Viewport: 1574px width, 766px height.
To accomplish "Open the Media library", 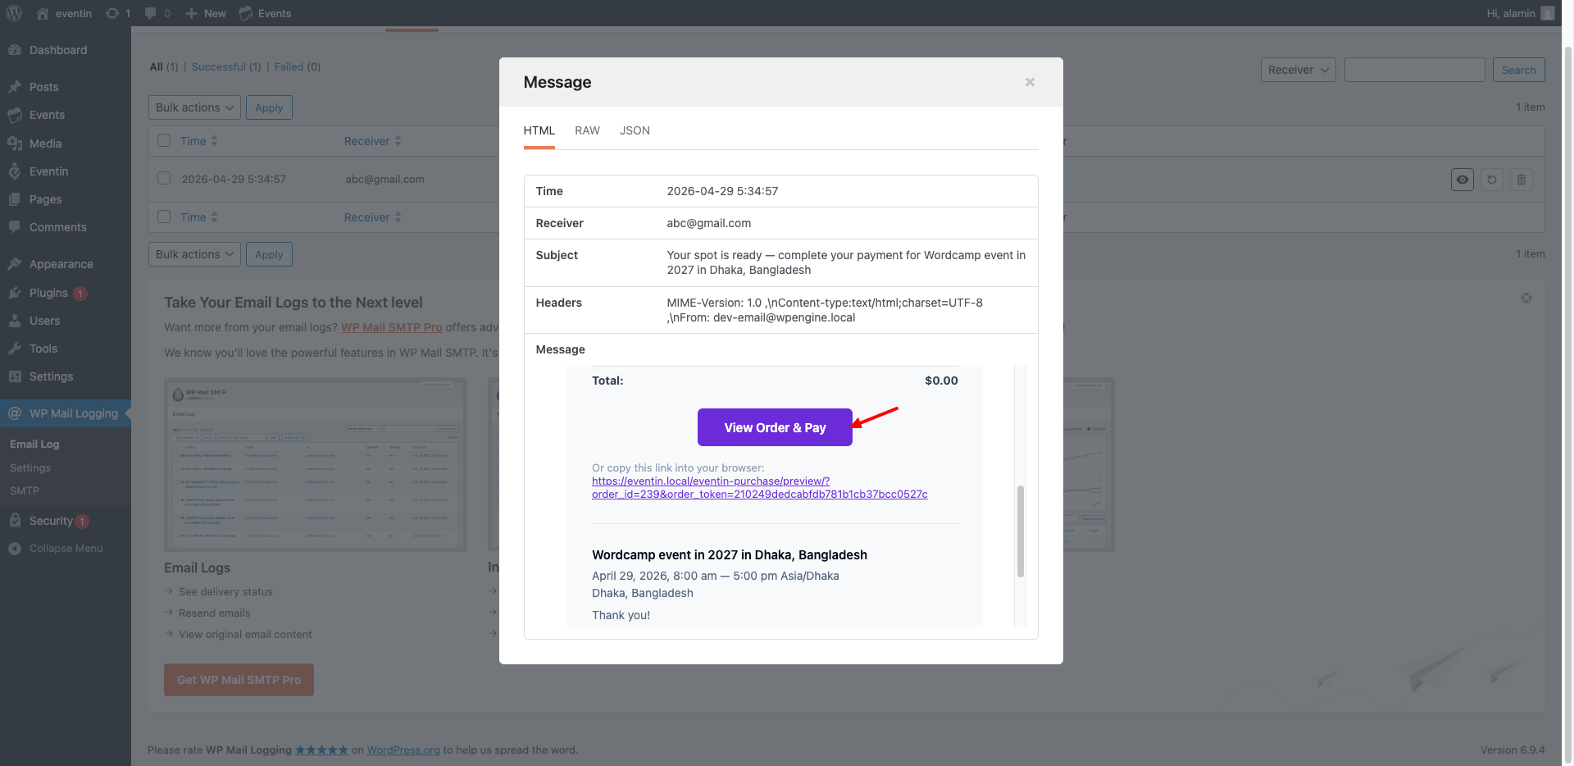I will pos(45,143).
